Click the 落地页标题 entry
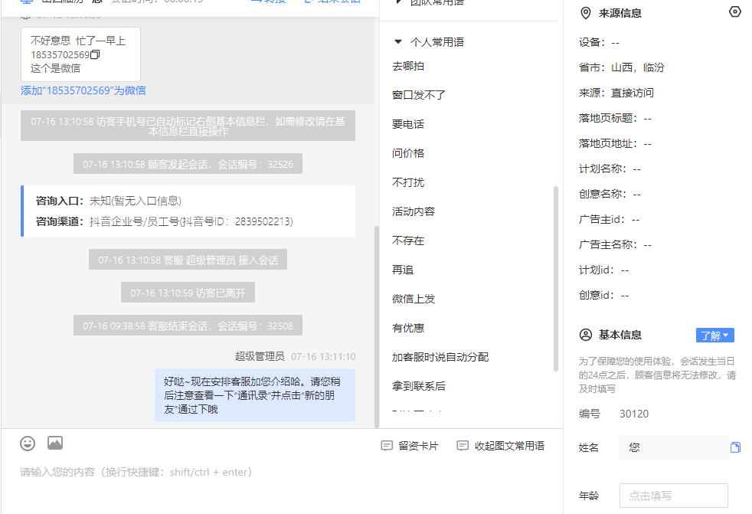The width and height of the screenshot is (752, 514). pyautogui.click(x=616, y=119)
